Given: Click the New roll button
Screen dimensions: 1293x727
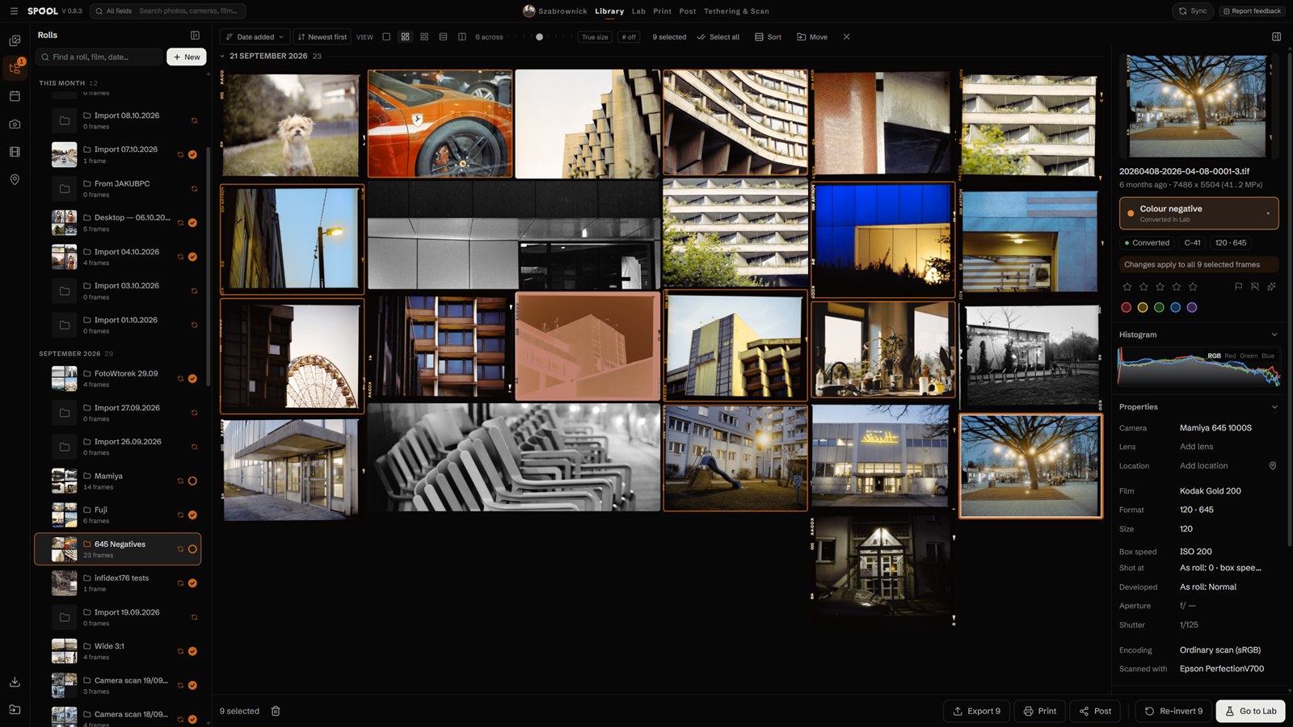Looking at the screenshot, I should coord(187,57).
